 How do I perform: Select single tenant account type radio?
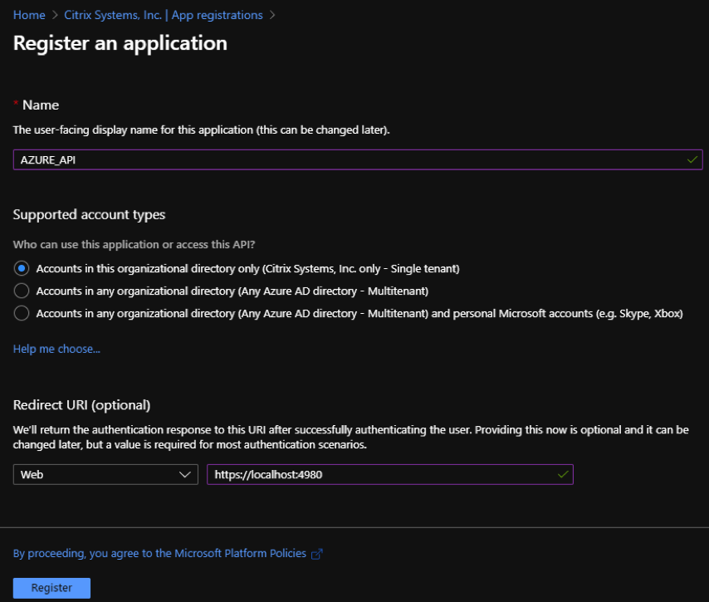pos(22,268)
